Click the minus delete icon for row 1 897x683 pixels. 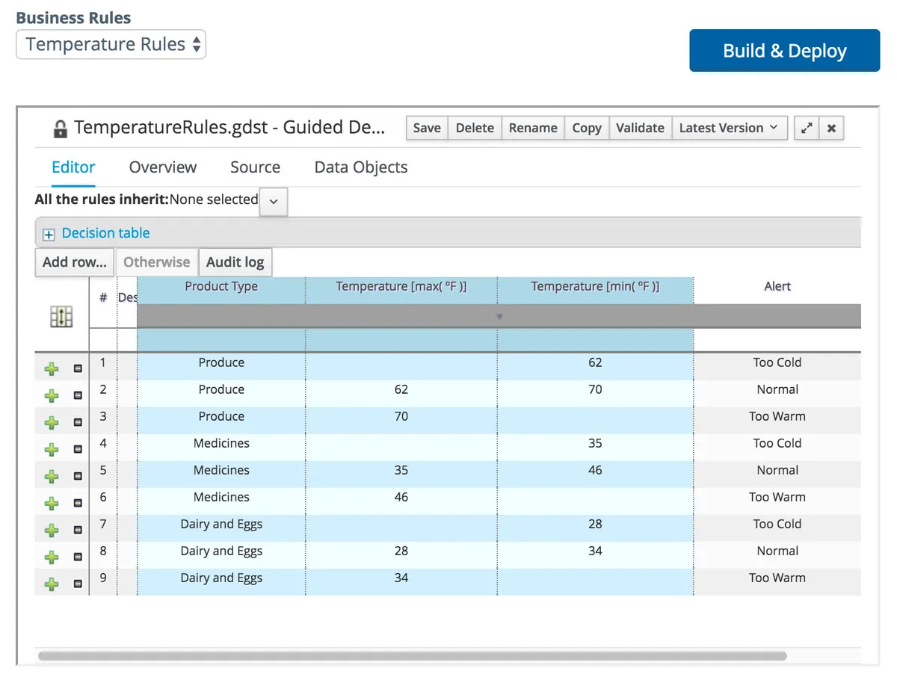pyautogui.click(x=78, y=368)
